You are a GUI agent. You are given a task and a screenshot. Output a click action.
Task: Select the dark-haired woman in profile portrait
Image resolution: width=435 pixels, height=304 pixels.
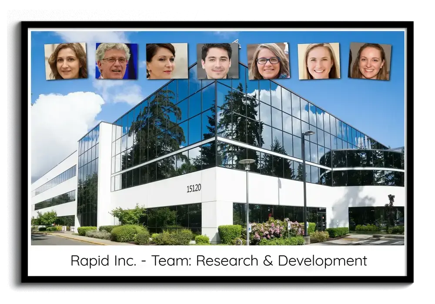click(167, 61)
